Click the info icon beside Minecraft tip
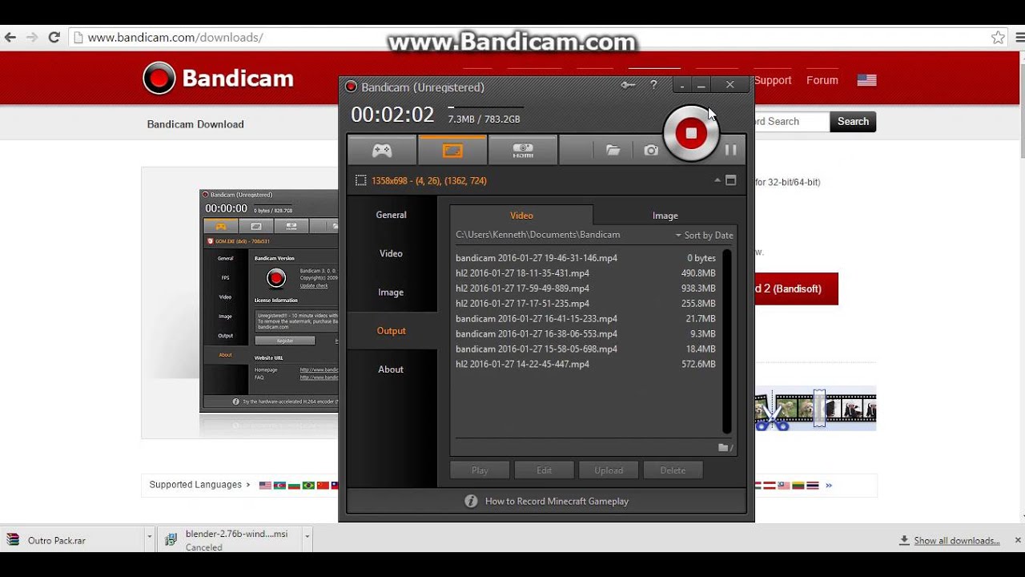 pyautogui.click(x=471, y=502)
